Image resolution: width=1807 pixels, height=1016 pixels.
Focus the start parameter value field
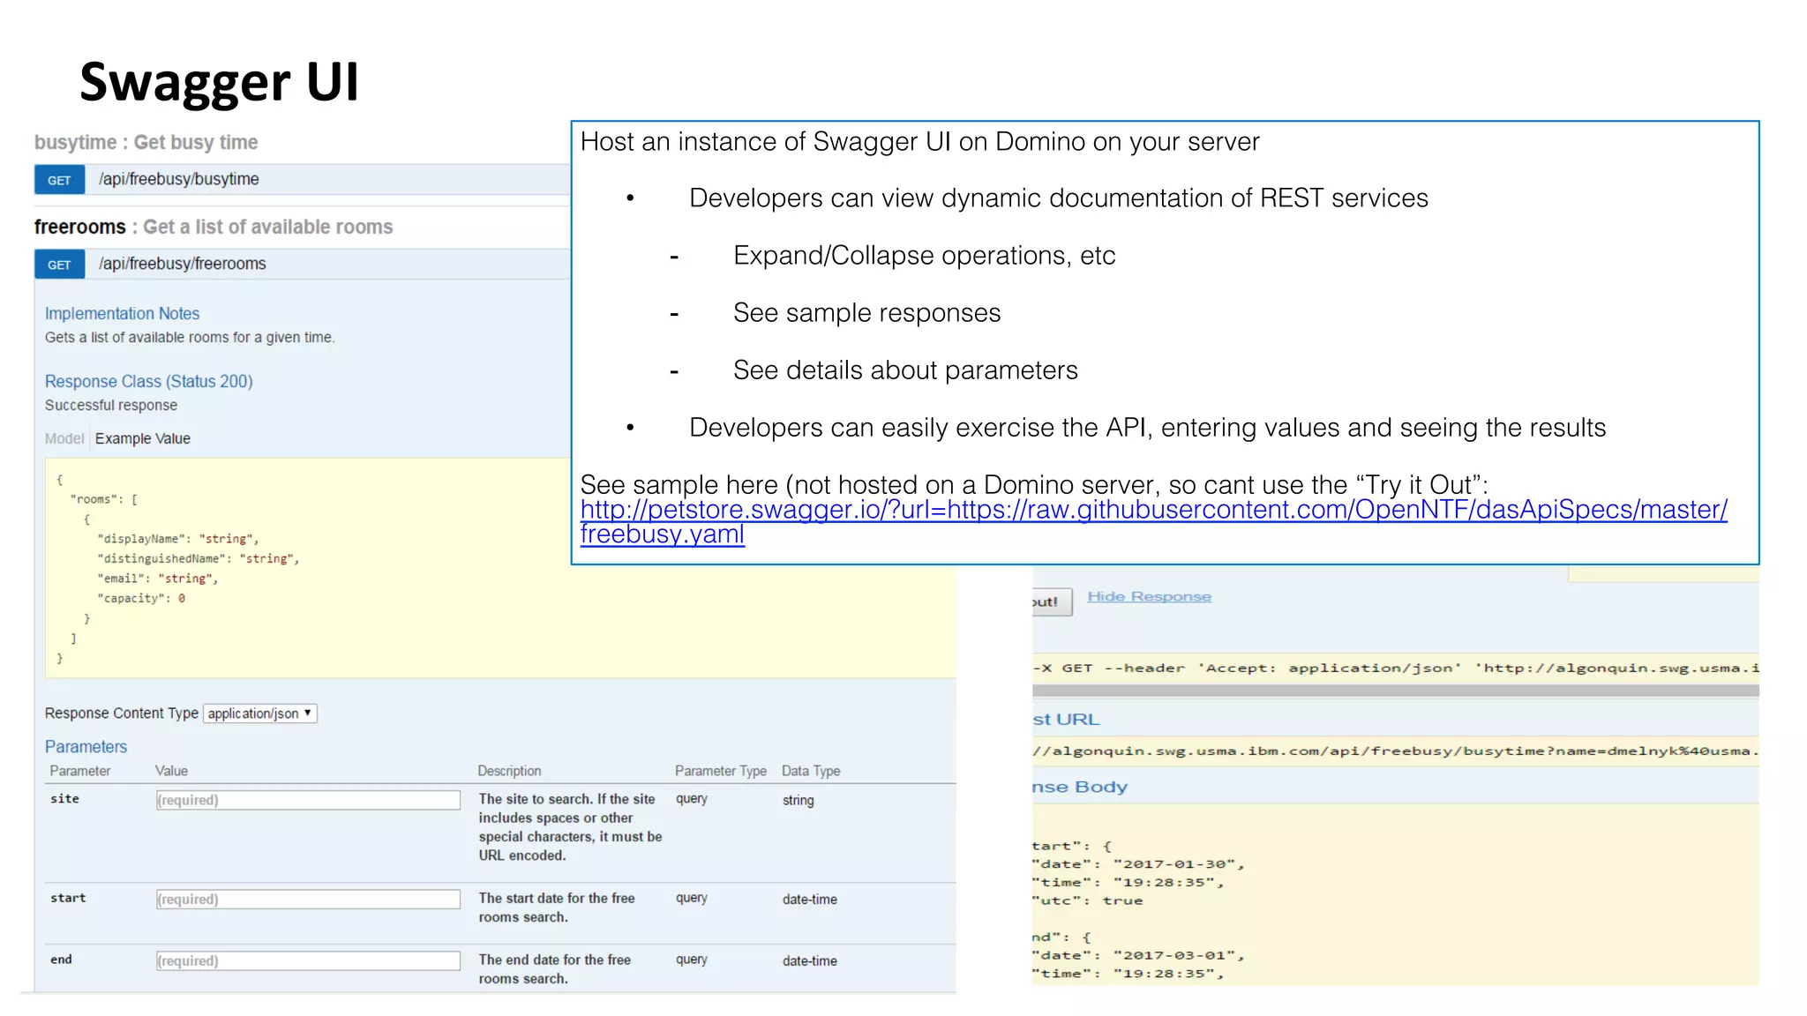click(x=308, y=899)
